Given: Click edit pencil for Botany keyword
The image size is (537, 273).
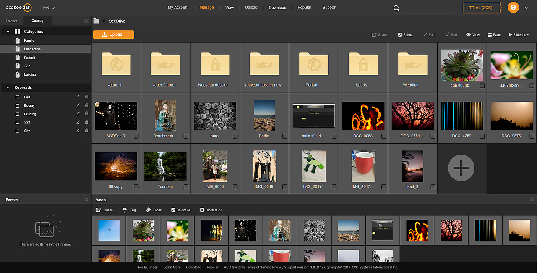Looking at the screenshot, I should 78,105.
